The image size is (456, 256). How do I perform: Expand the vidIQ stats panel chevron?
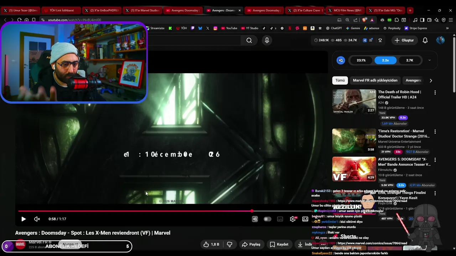429,60
